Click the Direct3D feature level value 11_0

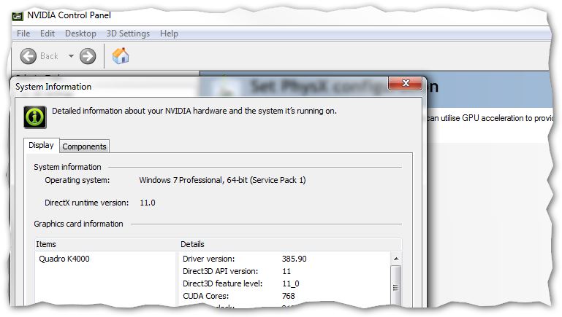(x=291, y=283)
